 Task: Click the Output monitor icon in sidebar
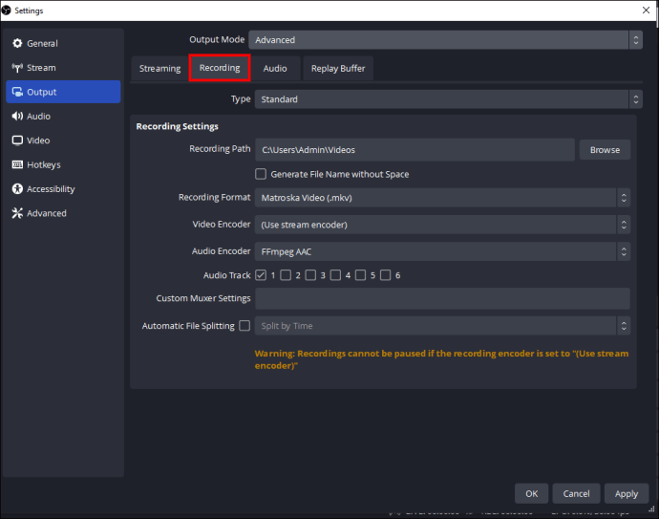(17, 92)
